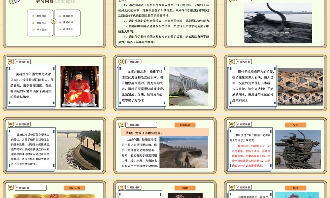The image size is (330, 198).
Task: Select the 学习目标 item
Action: [x=42, y=30]
